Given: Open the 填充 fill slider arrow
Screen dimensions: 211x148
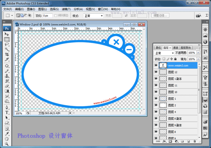Looking at the screenshot, I should [x=198, y=59].
